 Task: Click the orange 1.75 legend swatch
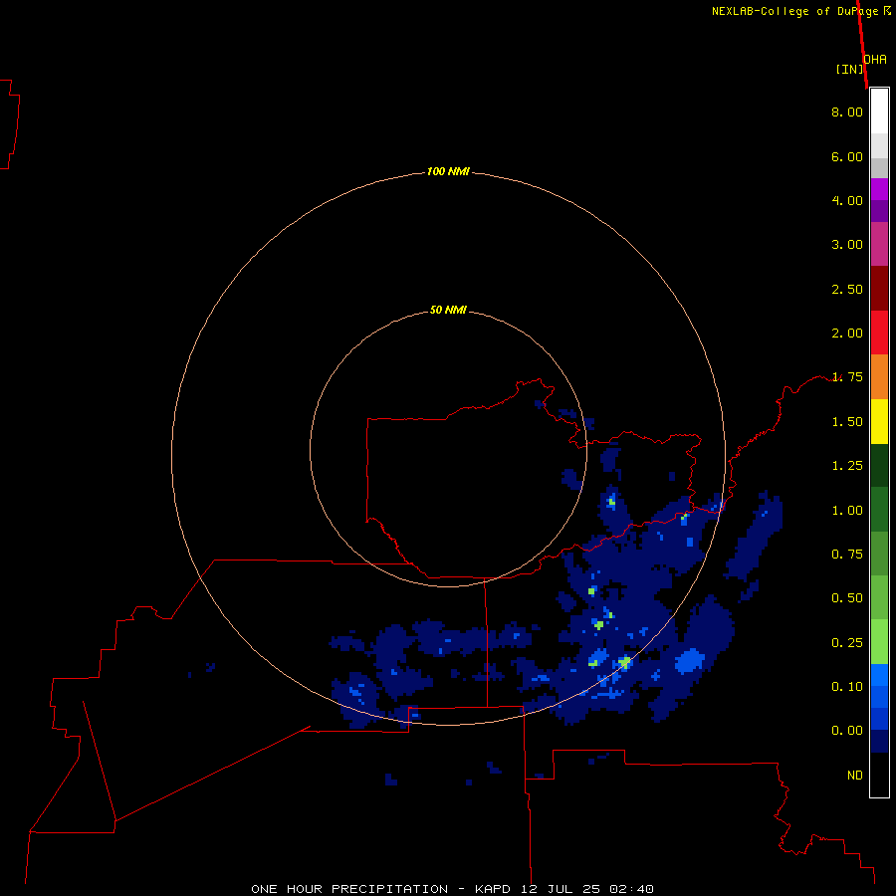[879, 376]
